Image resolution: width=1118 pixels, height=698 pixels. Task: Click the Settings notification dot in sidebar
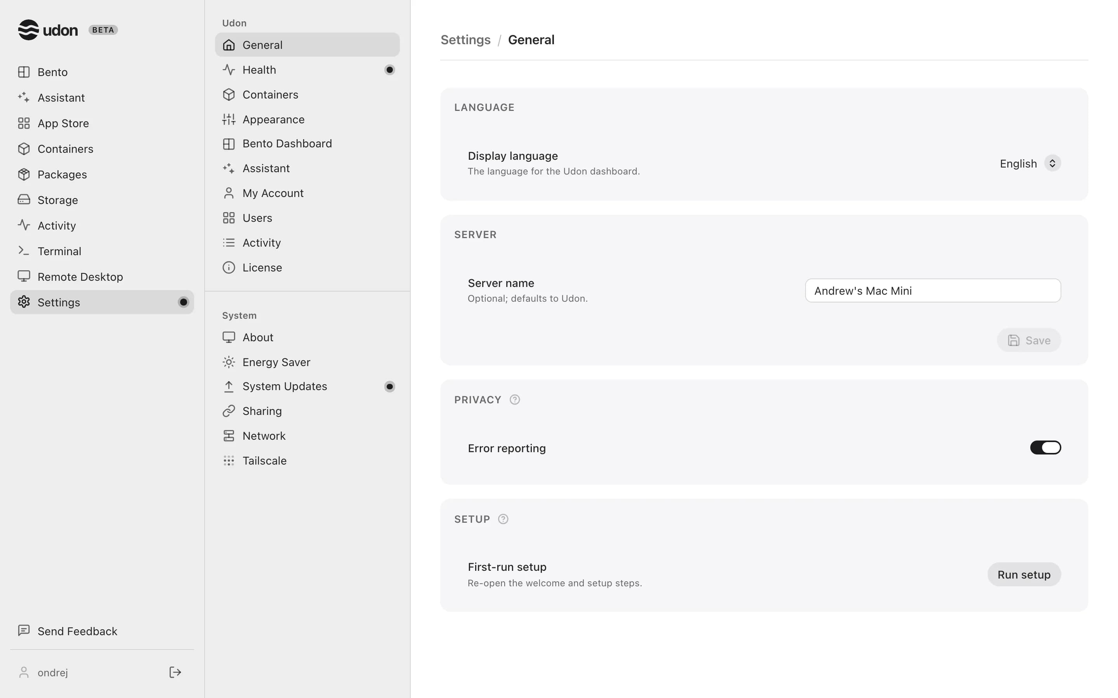[x=183, y=302]
